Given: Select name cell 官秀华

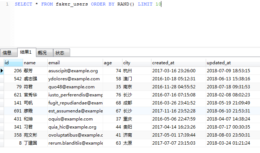Looking at the screenshot, I should 35,95.
